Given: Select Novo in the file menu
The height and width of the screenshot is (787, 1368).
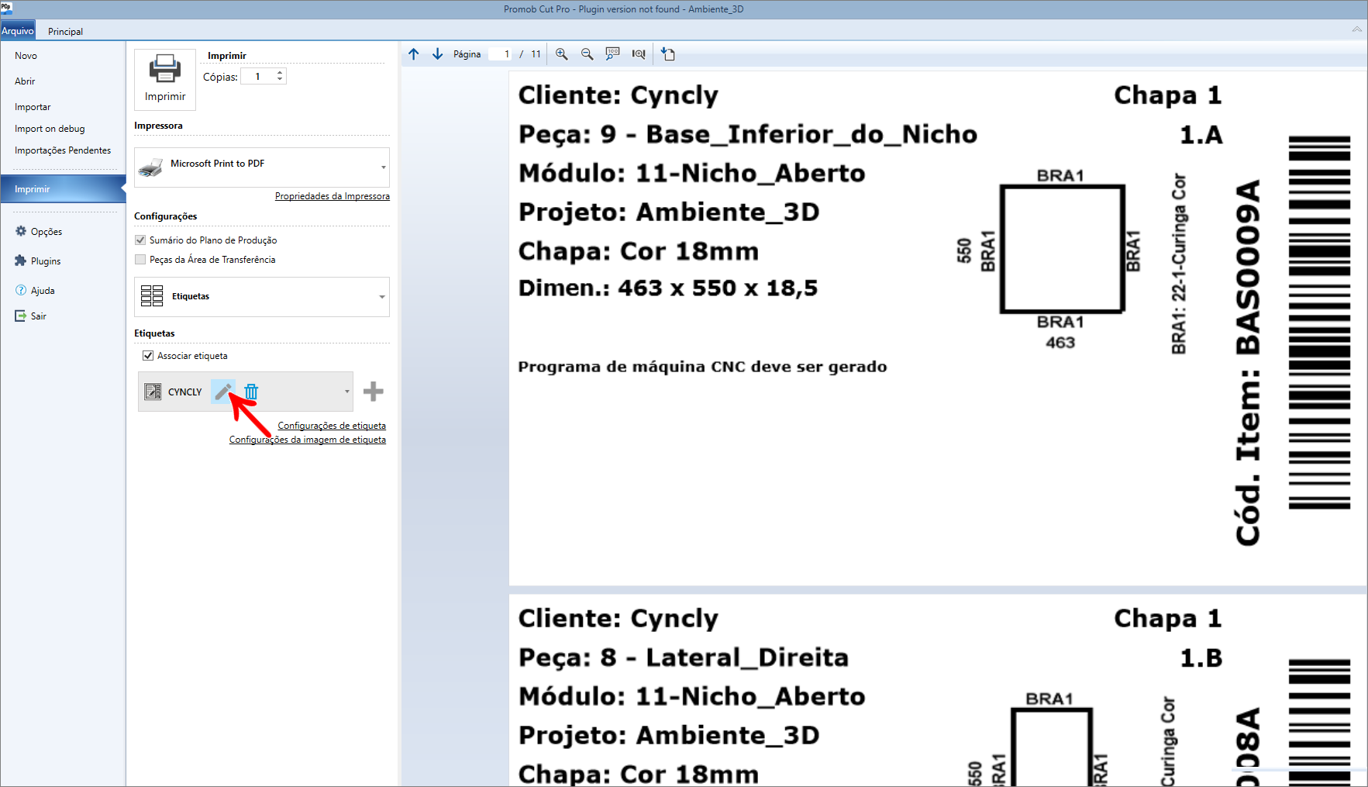Looking at the screenshot, I should pos(26,56).
